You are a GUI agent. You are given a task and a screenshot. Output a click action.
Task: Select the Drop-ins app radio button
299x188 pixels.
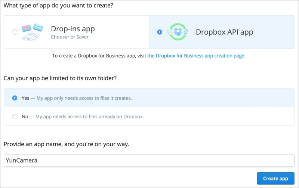point(15,32)
